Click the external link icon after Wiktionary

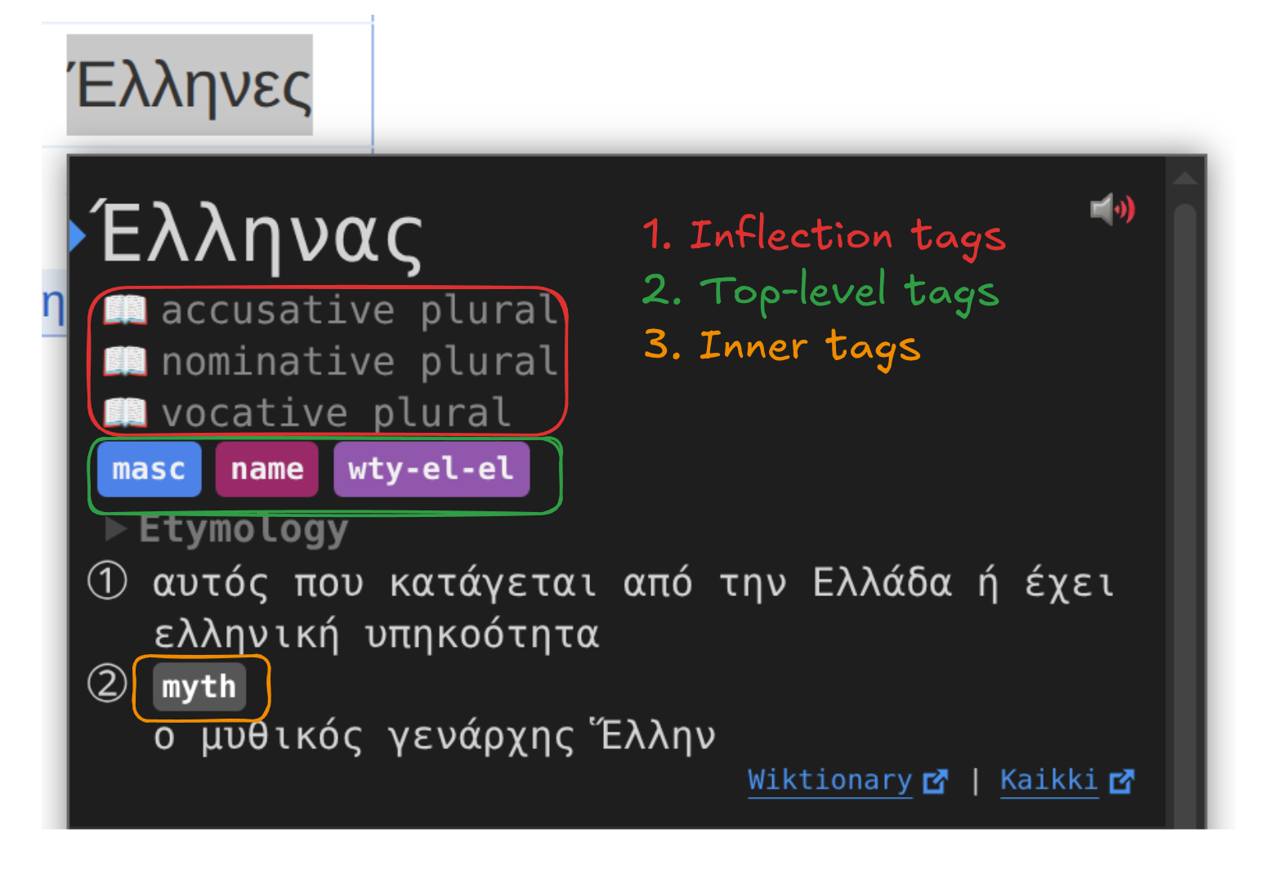pos(935,782)
